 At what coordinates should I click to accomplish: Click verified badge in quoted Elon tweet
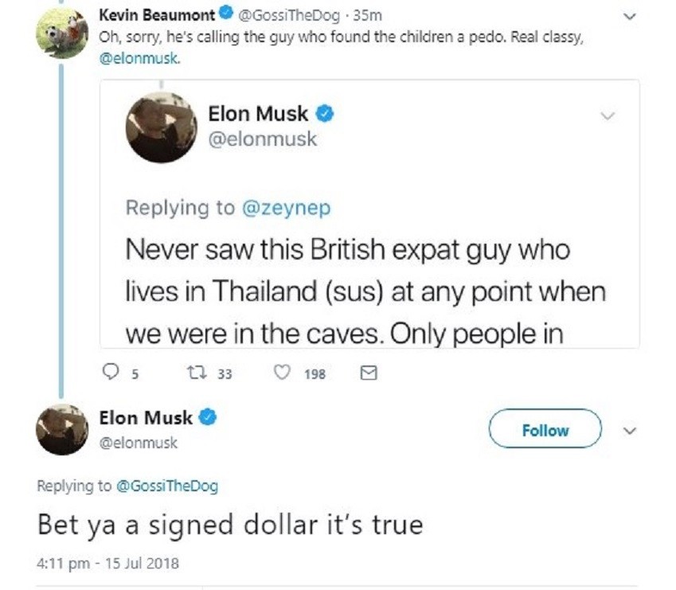click(325, 114)
